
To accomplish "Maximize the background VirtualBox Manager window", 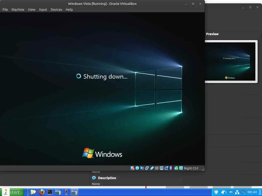I will (250, 7).
